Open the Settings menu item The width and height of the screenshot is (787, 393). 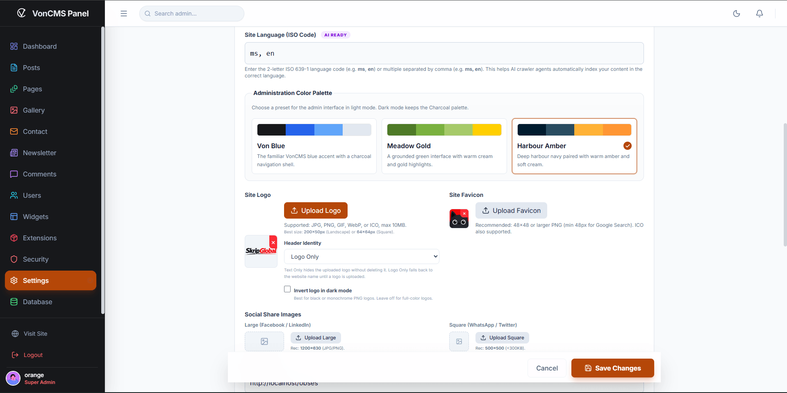coord(50,280)
